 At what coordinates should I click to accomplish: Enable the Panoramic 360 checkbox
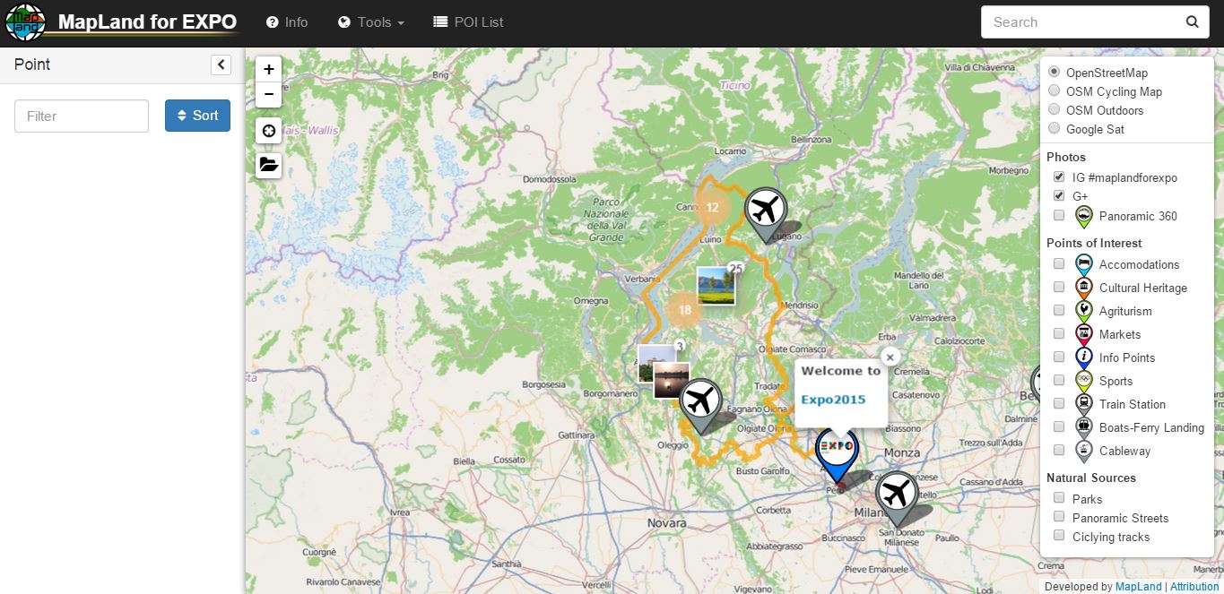pos(1059,215)
